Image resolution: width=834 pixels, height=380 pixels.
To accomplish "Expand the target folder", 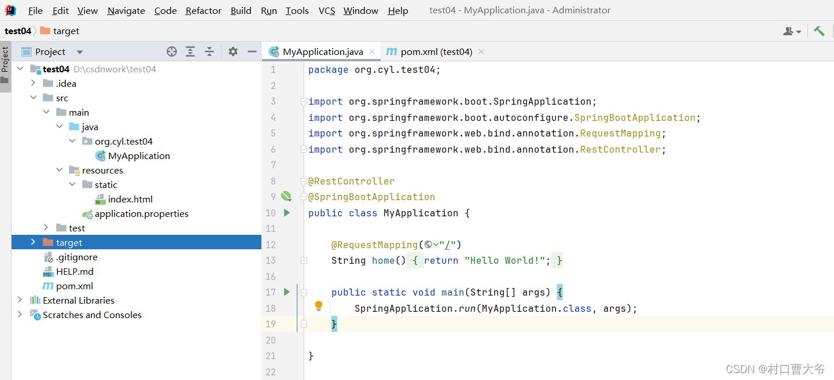I will [33, 242].
